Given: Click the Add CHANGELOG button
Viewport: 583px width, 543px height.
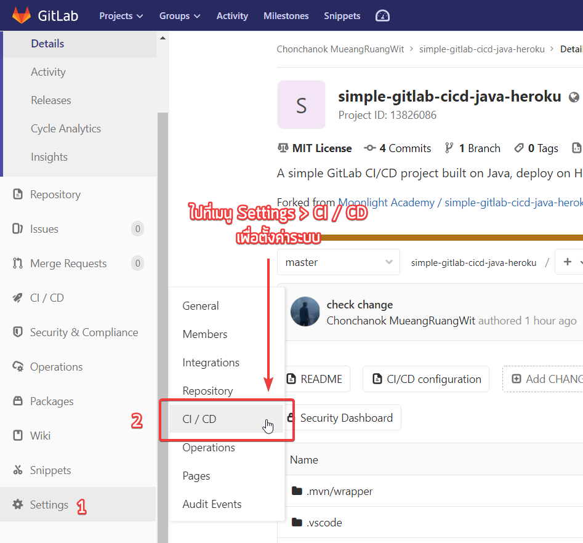Looking at the screenshot, I should (543, 379).
